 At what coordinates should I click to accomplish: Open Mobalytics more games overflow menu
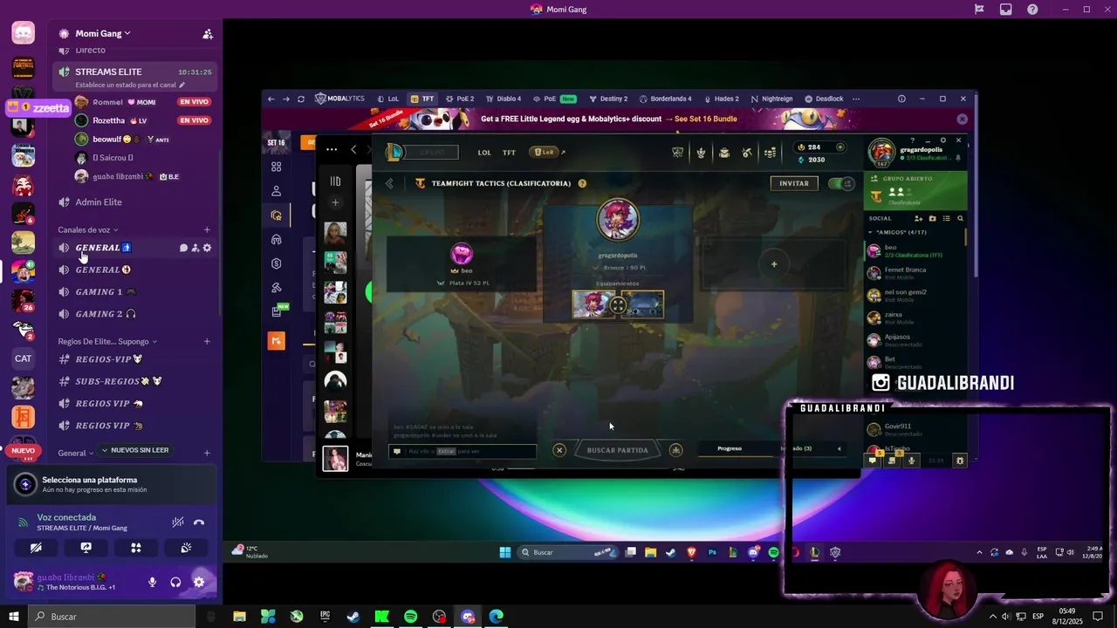point(856,99)
